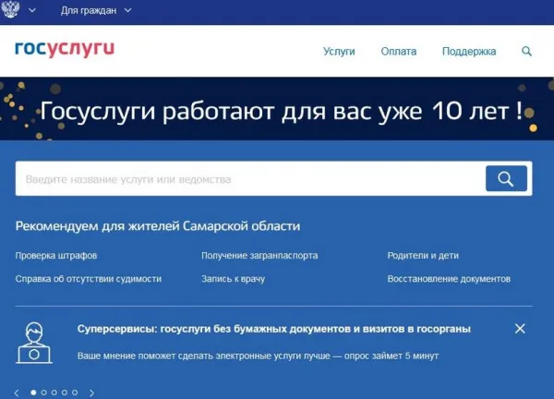Click the Gosuslugi logo
This screenshot has height=399, width=554.
point(65,50)
